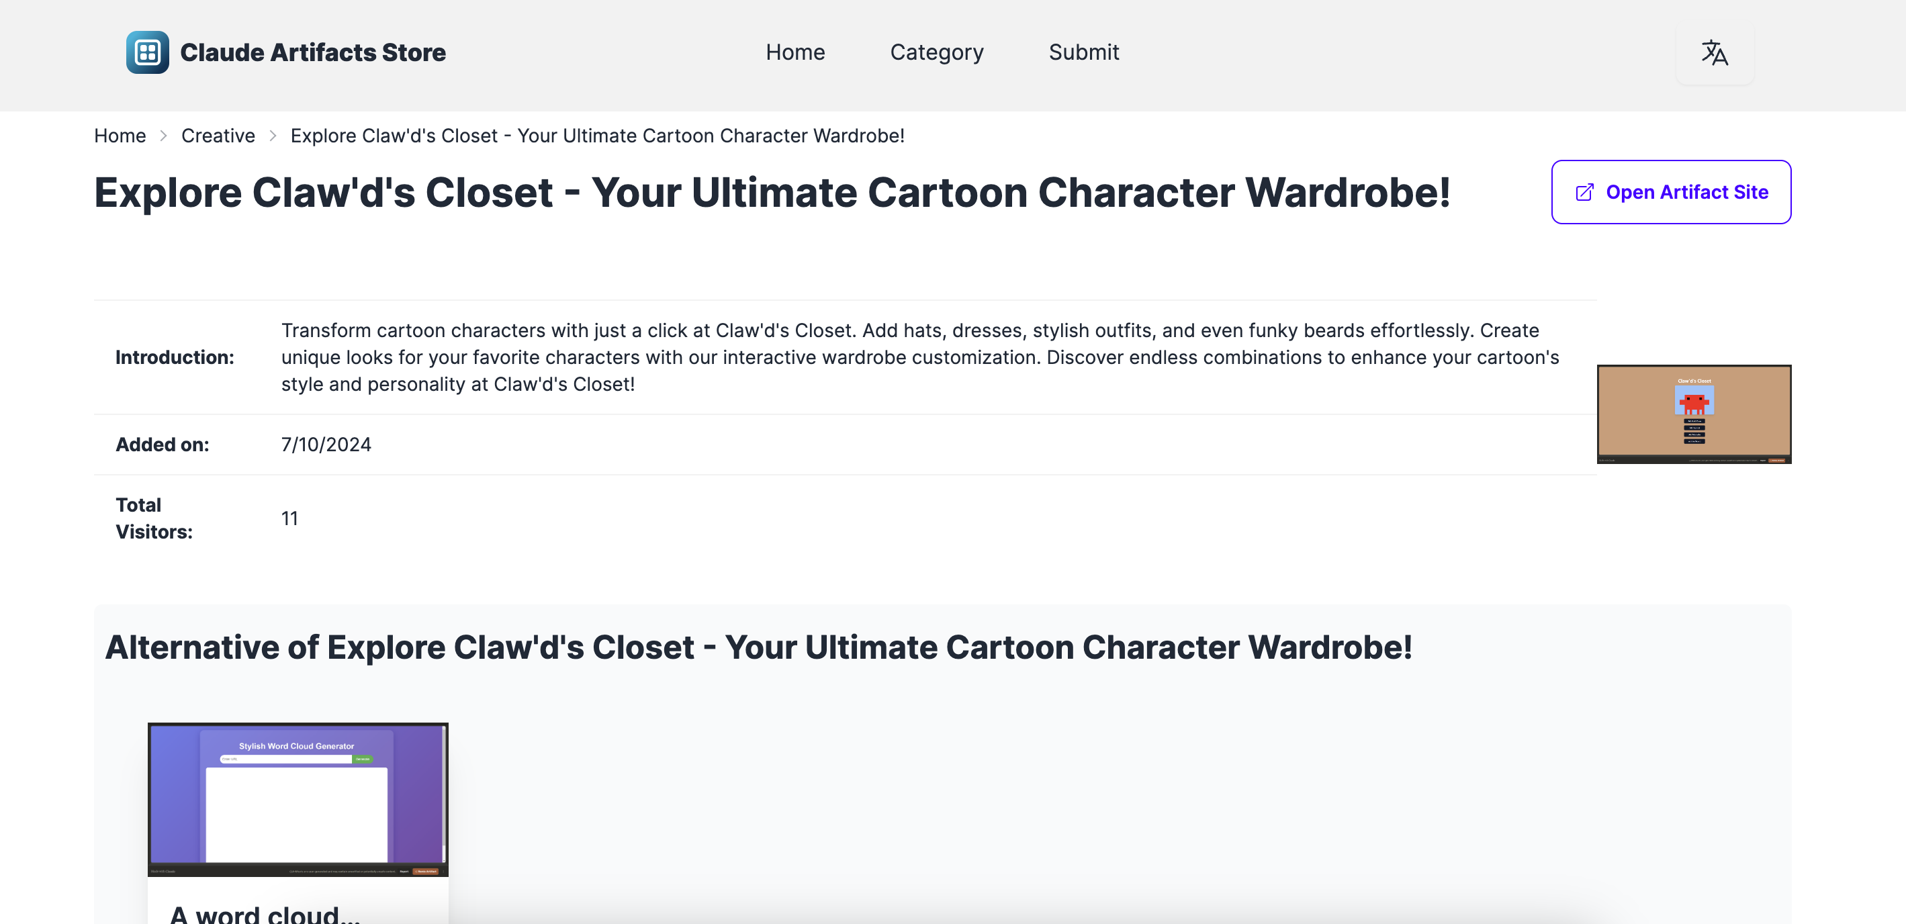Open the Submit navigation item
The height and width of the screenshot is (924, 1906).
pyautogui.click(x=1083, y=52)
